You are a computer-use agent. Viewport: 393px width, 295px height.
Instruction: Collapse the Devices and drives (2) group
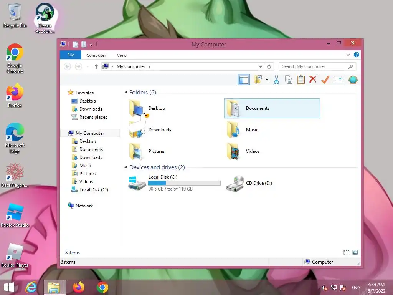tap(125, 167)
